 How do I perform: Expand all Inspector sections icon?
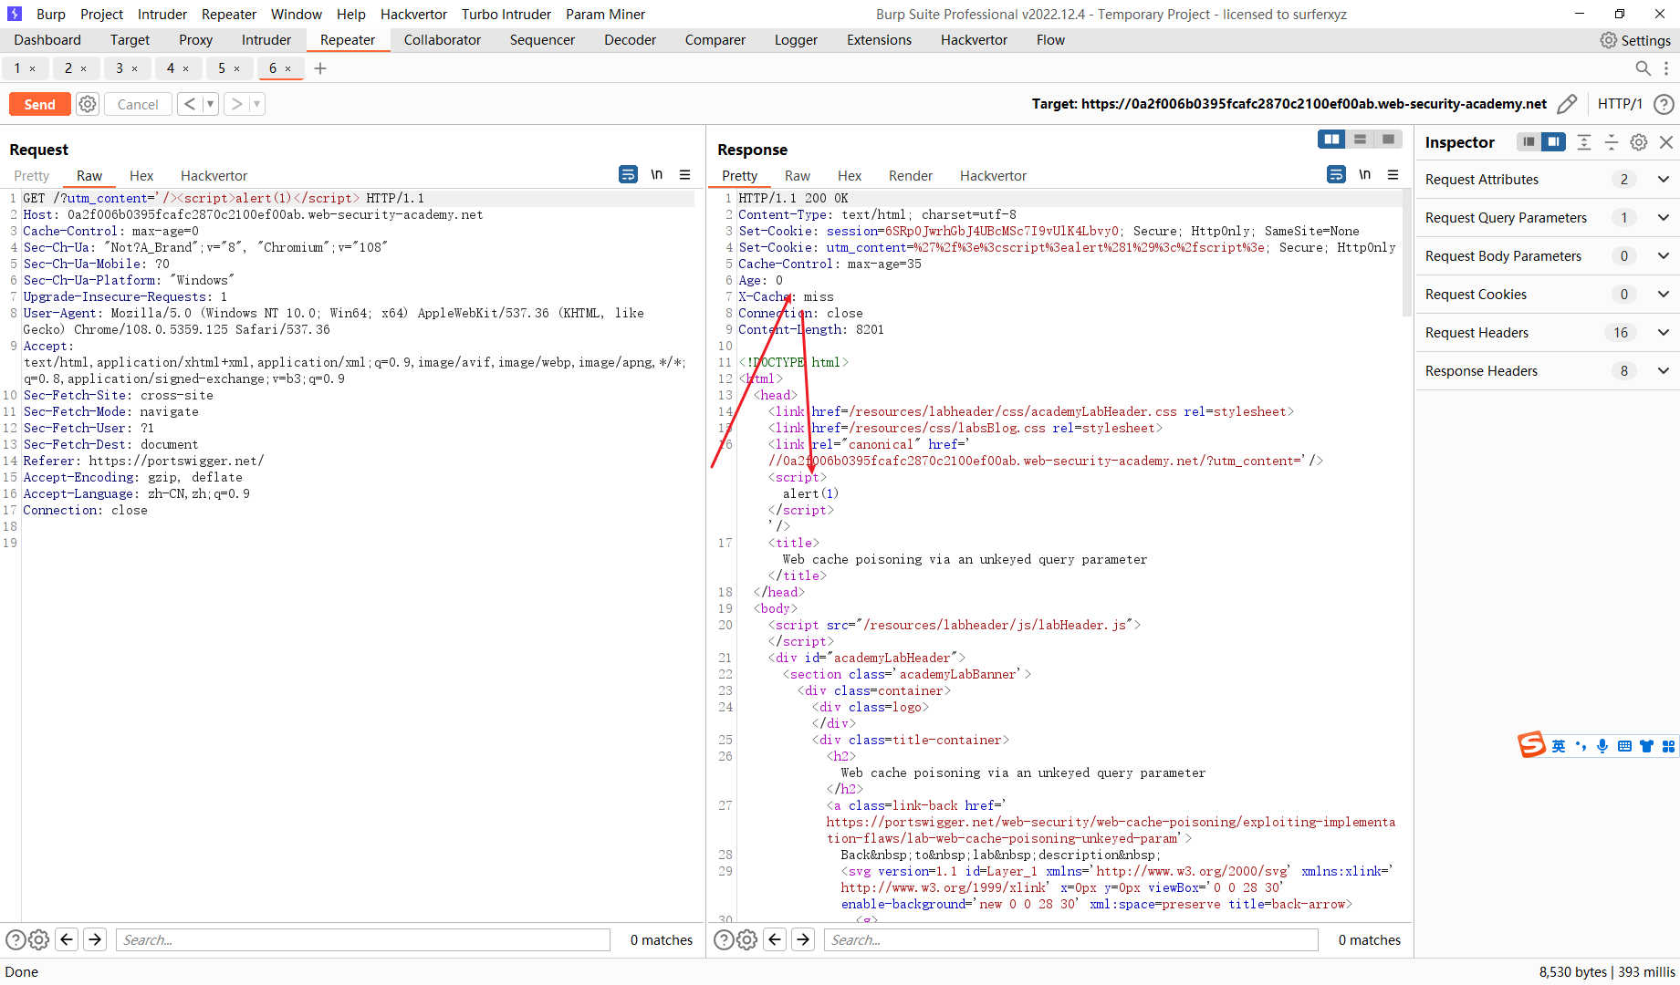pyautogui.click(x=1584, y=142)
